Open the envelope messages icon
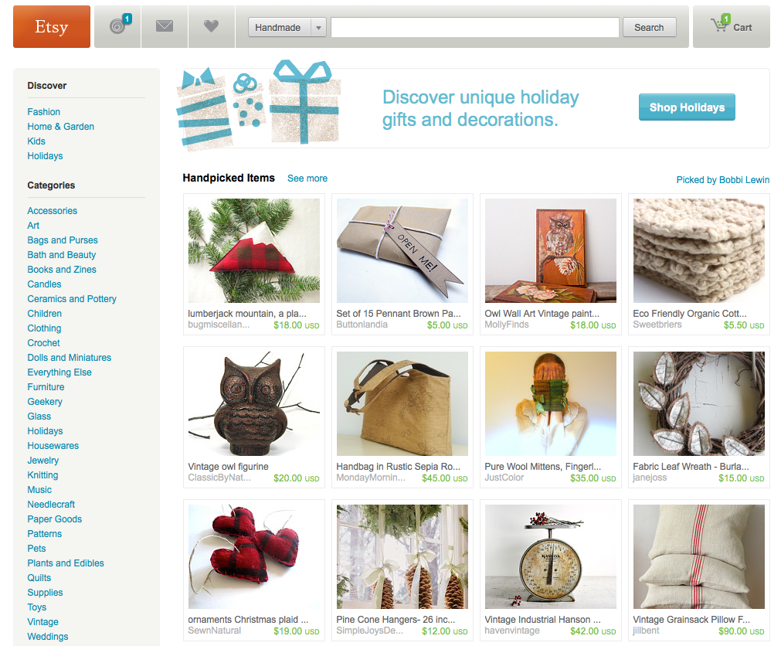The image size is (781, 646). pos(165,26)
